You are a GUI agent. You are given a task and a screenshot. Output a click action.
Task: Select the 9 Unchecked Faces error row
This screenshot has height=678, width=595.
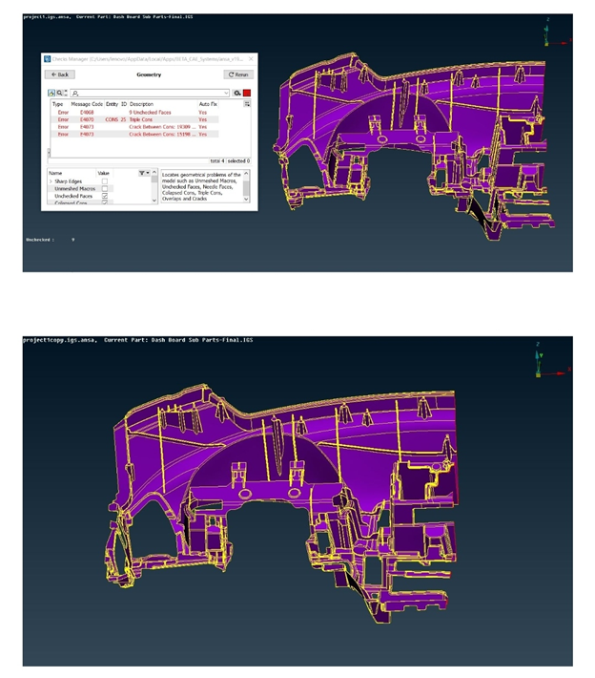(x=143, y=112)
